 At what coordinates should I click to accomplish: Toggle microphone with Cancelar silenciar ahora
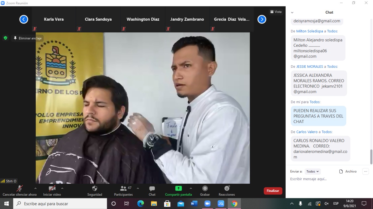20,191
